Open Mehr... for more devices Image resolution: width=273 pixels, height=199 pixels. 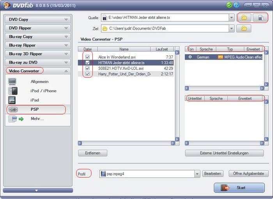coord(37,119)
